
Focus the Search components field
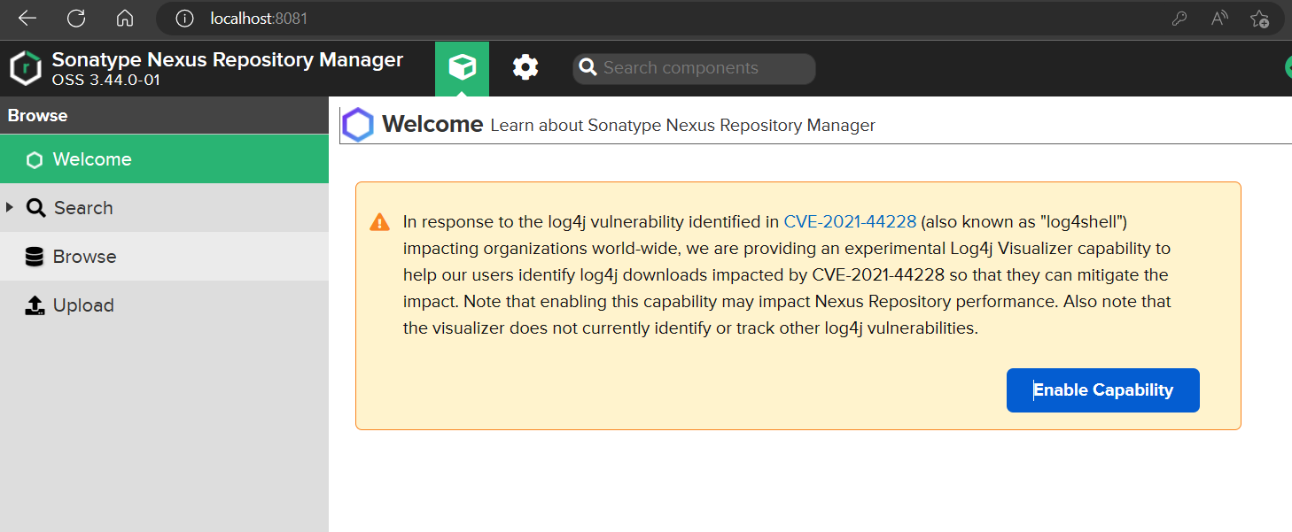(700, 68)
